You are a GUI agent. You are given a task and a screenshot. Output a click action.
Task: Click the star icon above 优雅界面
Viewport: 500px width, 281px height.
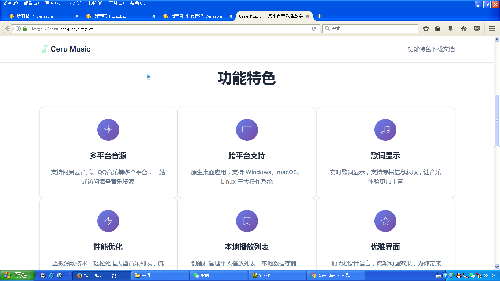pyautogui.click(x=385, y=221)
